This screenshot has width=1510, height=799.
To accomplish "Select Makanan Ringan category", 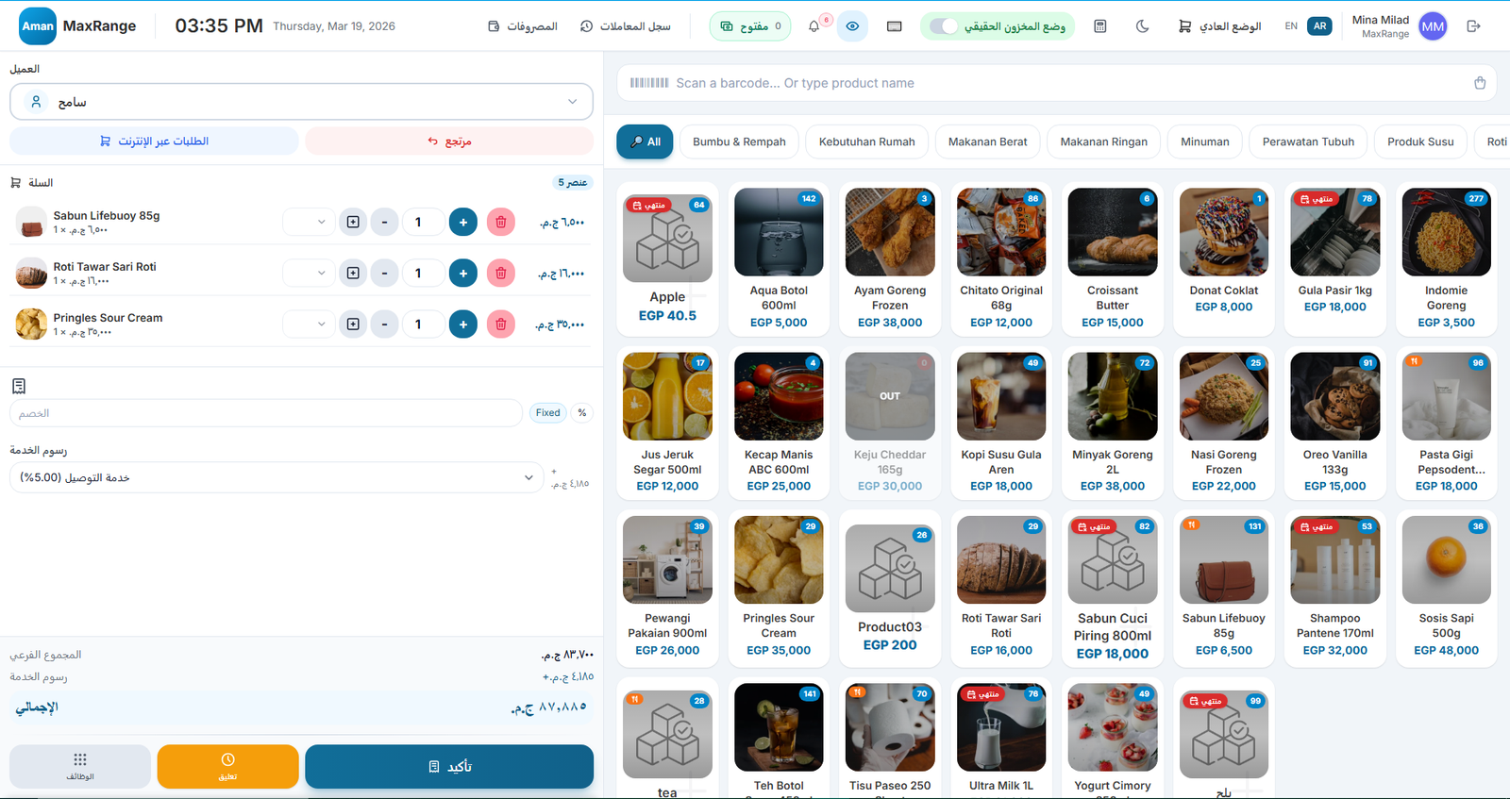I will coord(1104,141).
